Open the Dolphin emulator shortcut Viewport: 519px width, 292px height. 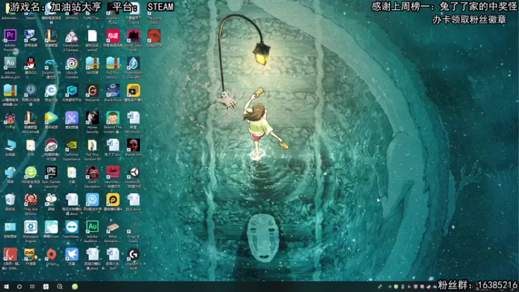click(x=51, y=63)
